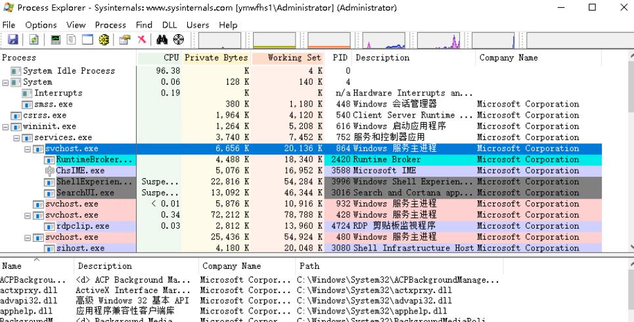Click the mini graph with tall magenta spikes
Screen dimensions: 634x322
tap(438, 41)
